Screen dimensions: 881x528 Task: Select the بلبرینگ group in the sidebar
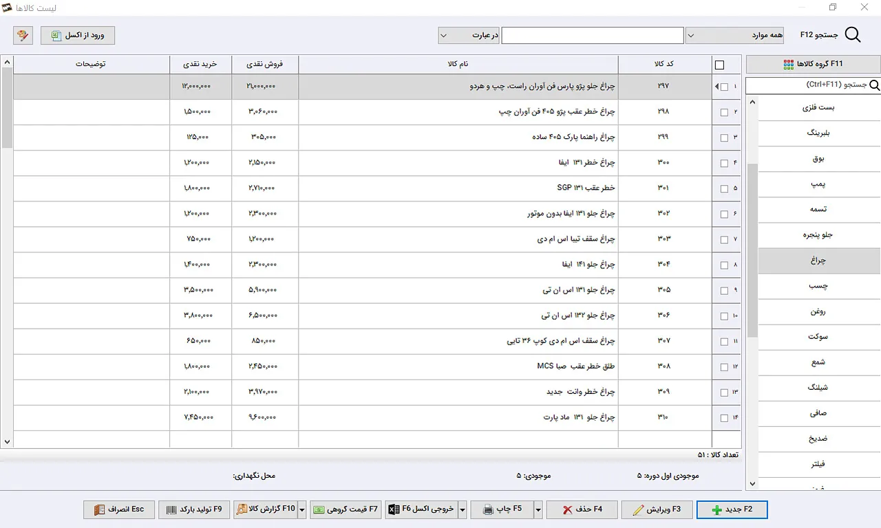pos(819,133)
